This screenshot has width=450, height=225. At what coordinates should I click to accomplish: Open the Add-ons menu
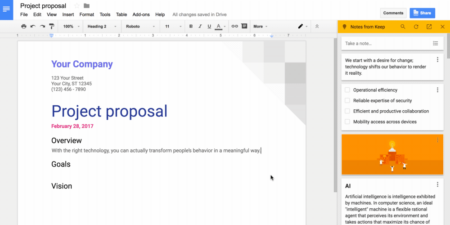pyautogui.click(x=141, y=14)
